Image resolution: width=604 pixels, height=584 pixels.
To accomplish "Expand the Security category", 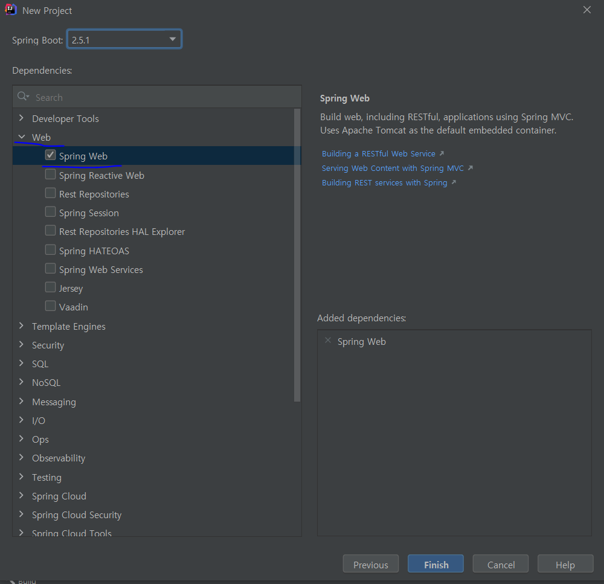I will pos(22,344).
